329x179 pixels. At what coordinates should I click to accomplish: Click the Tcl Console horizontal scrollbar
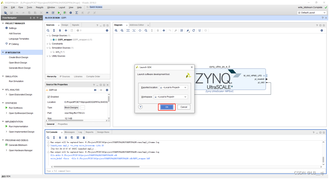click(97, 167)
